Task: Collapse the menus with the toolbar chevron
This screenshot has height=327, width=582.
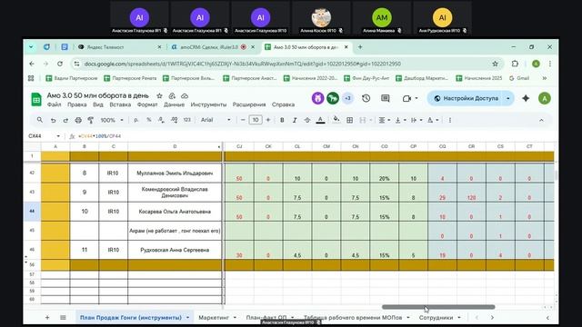Action: pyautogui.click(x=541, y=120)
